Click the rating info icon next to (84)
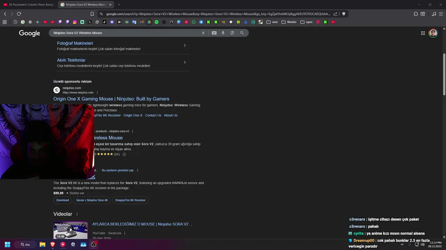The width and height of the screenshot is (446, 250). click(x=124, y=155)
